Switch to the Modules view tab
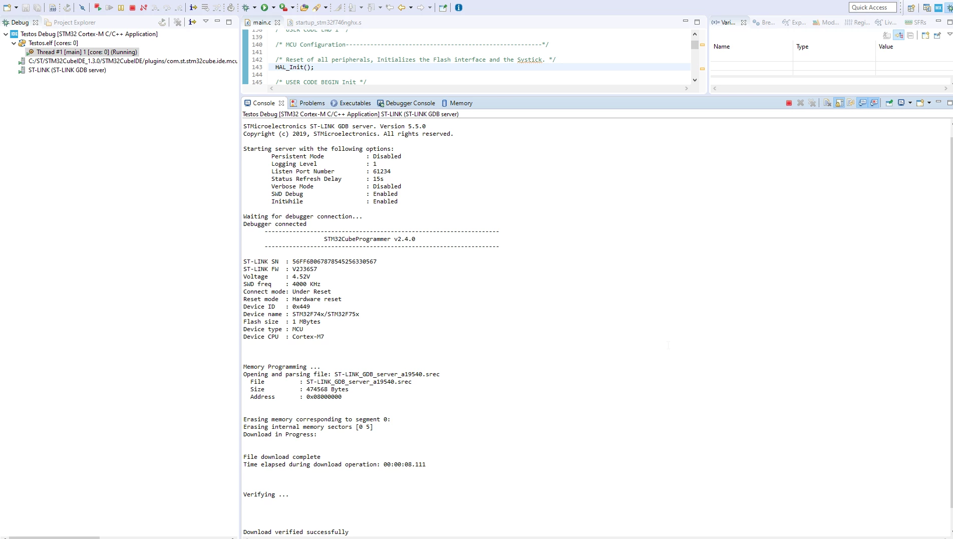 coord(825,23)
